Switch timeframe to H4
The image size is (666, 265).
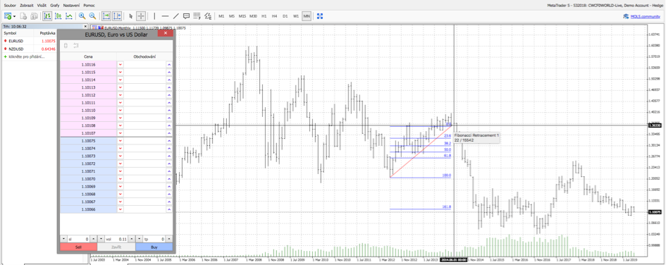tap(275, 16)
